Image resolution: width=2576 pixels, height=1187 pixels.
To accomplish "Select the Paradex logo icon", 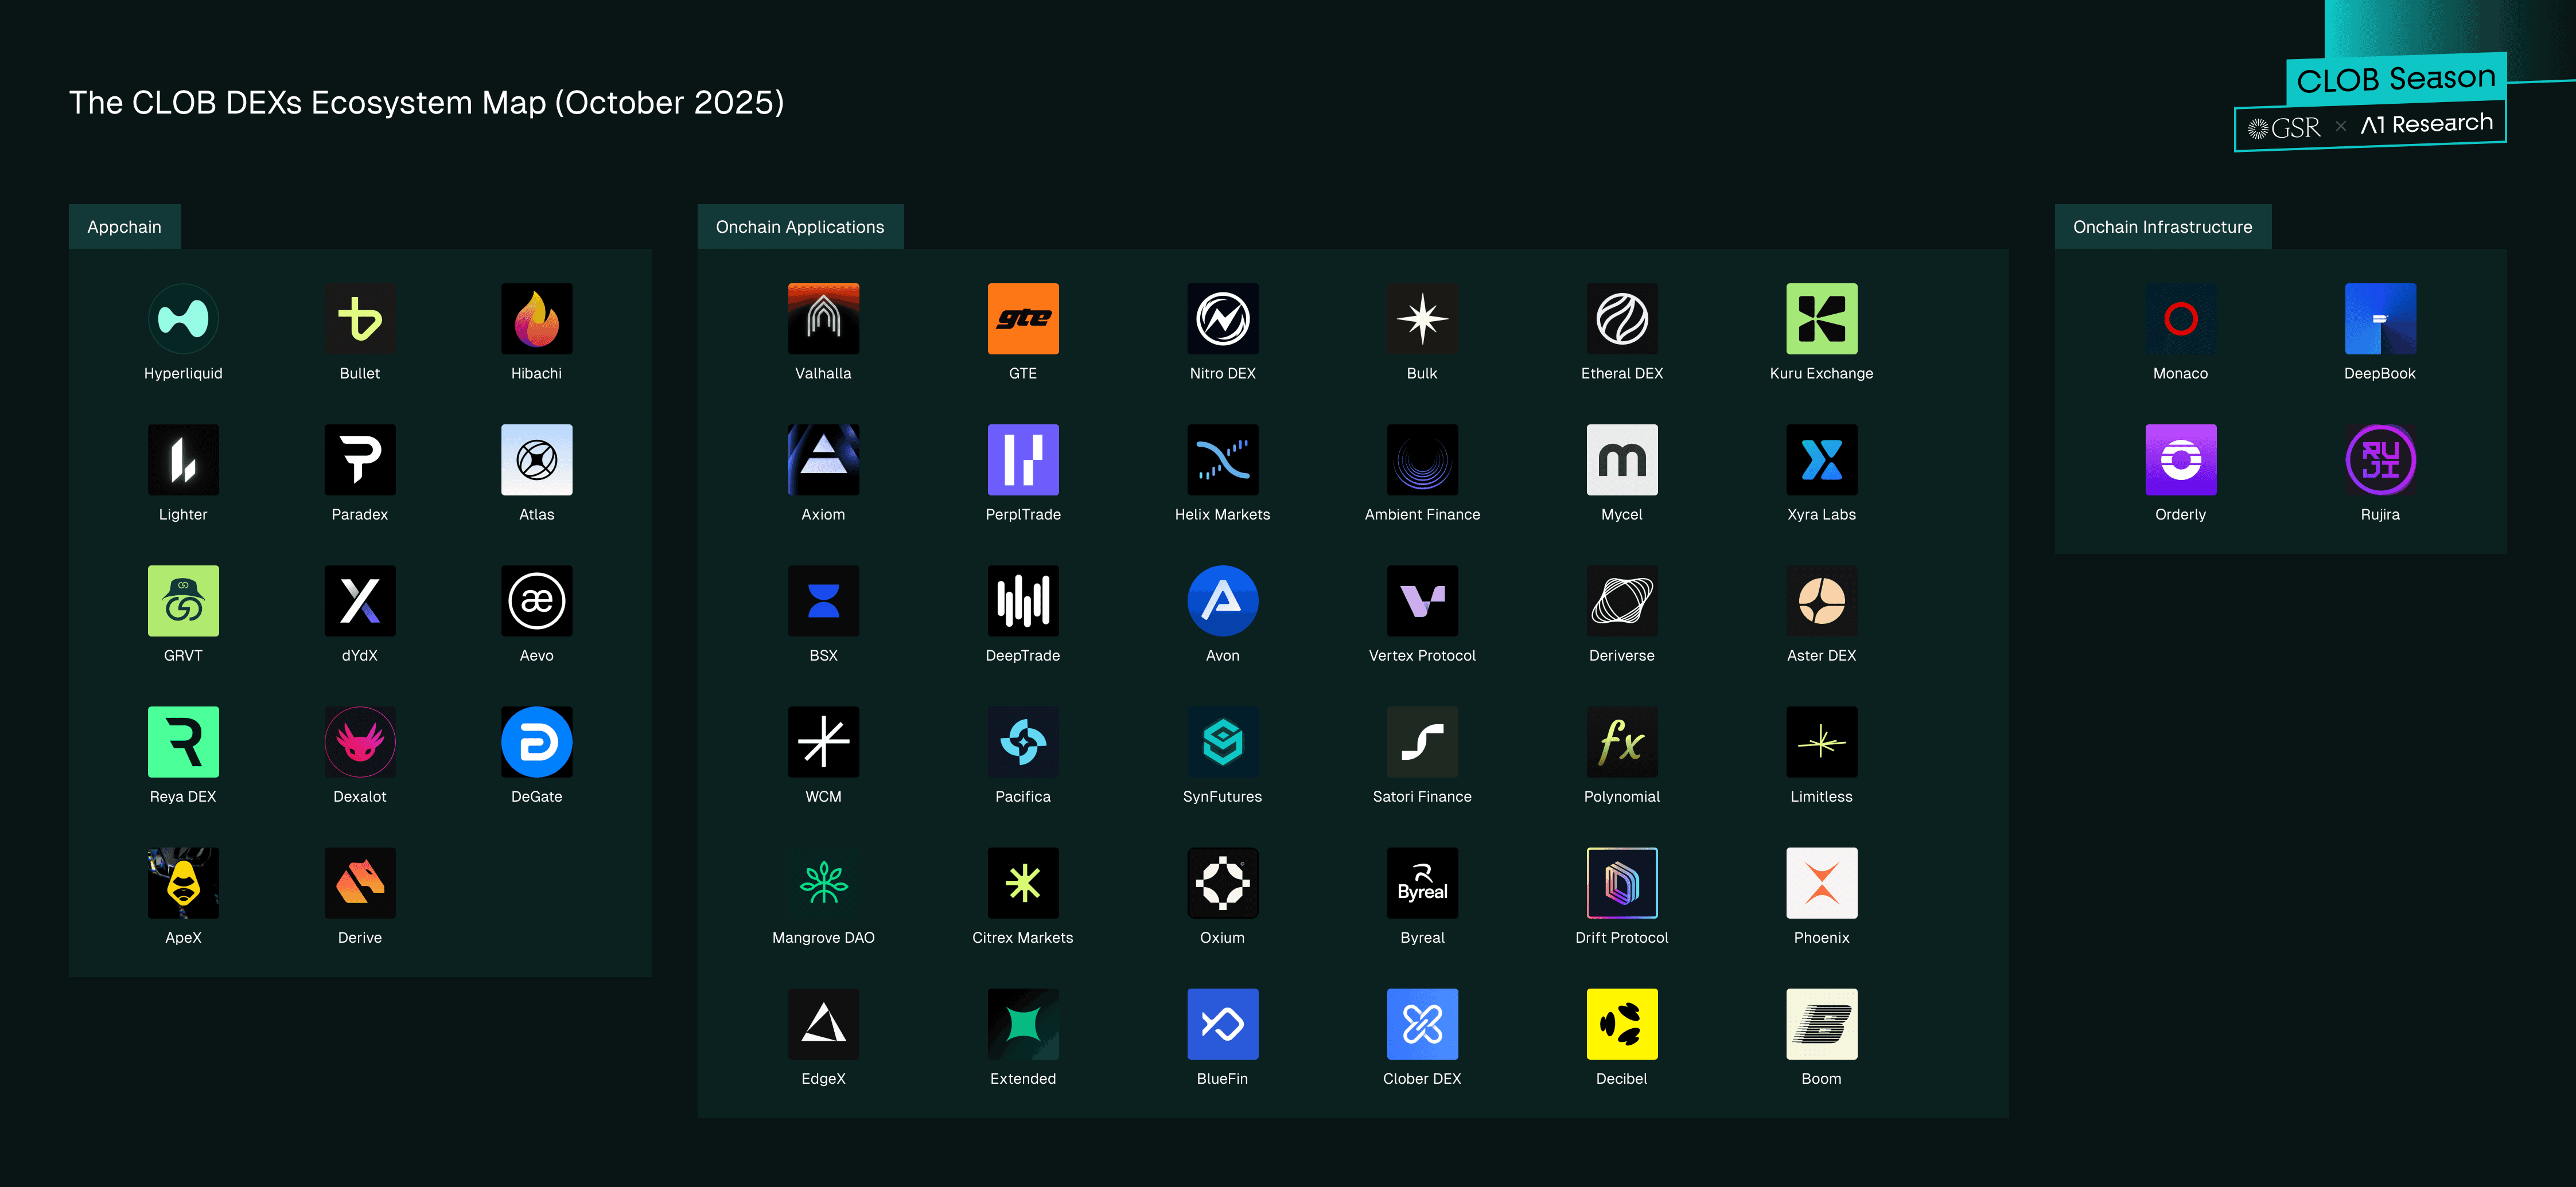I will (360, 460).
